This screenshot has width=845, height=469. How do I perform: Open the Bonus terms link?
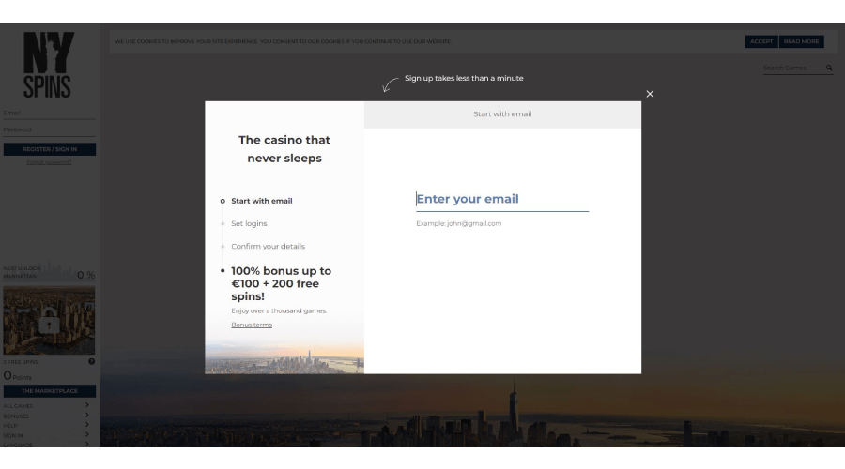(252, 325)
